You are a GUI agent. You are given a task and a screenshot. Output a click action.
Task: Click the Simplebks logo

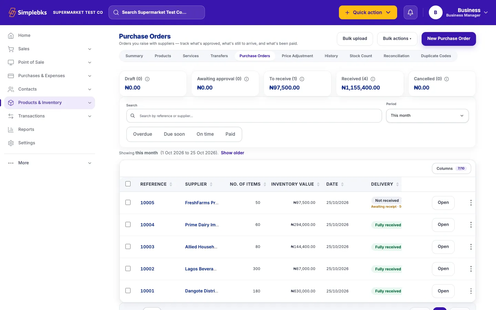point(28,12)
